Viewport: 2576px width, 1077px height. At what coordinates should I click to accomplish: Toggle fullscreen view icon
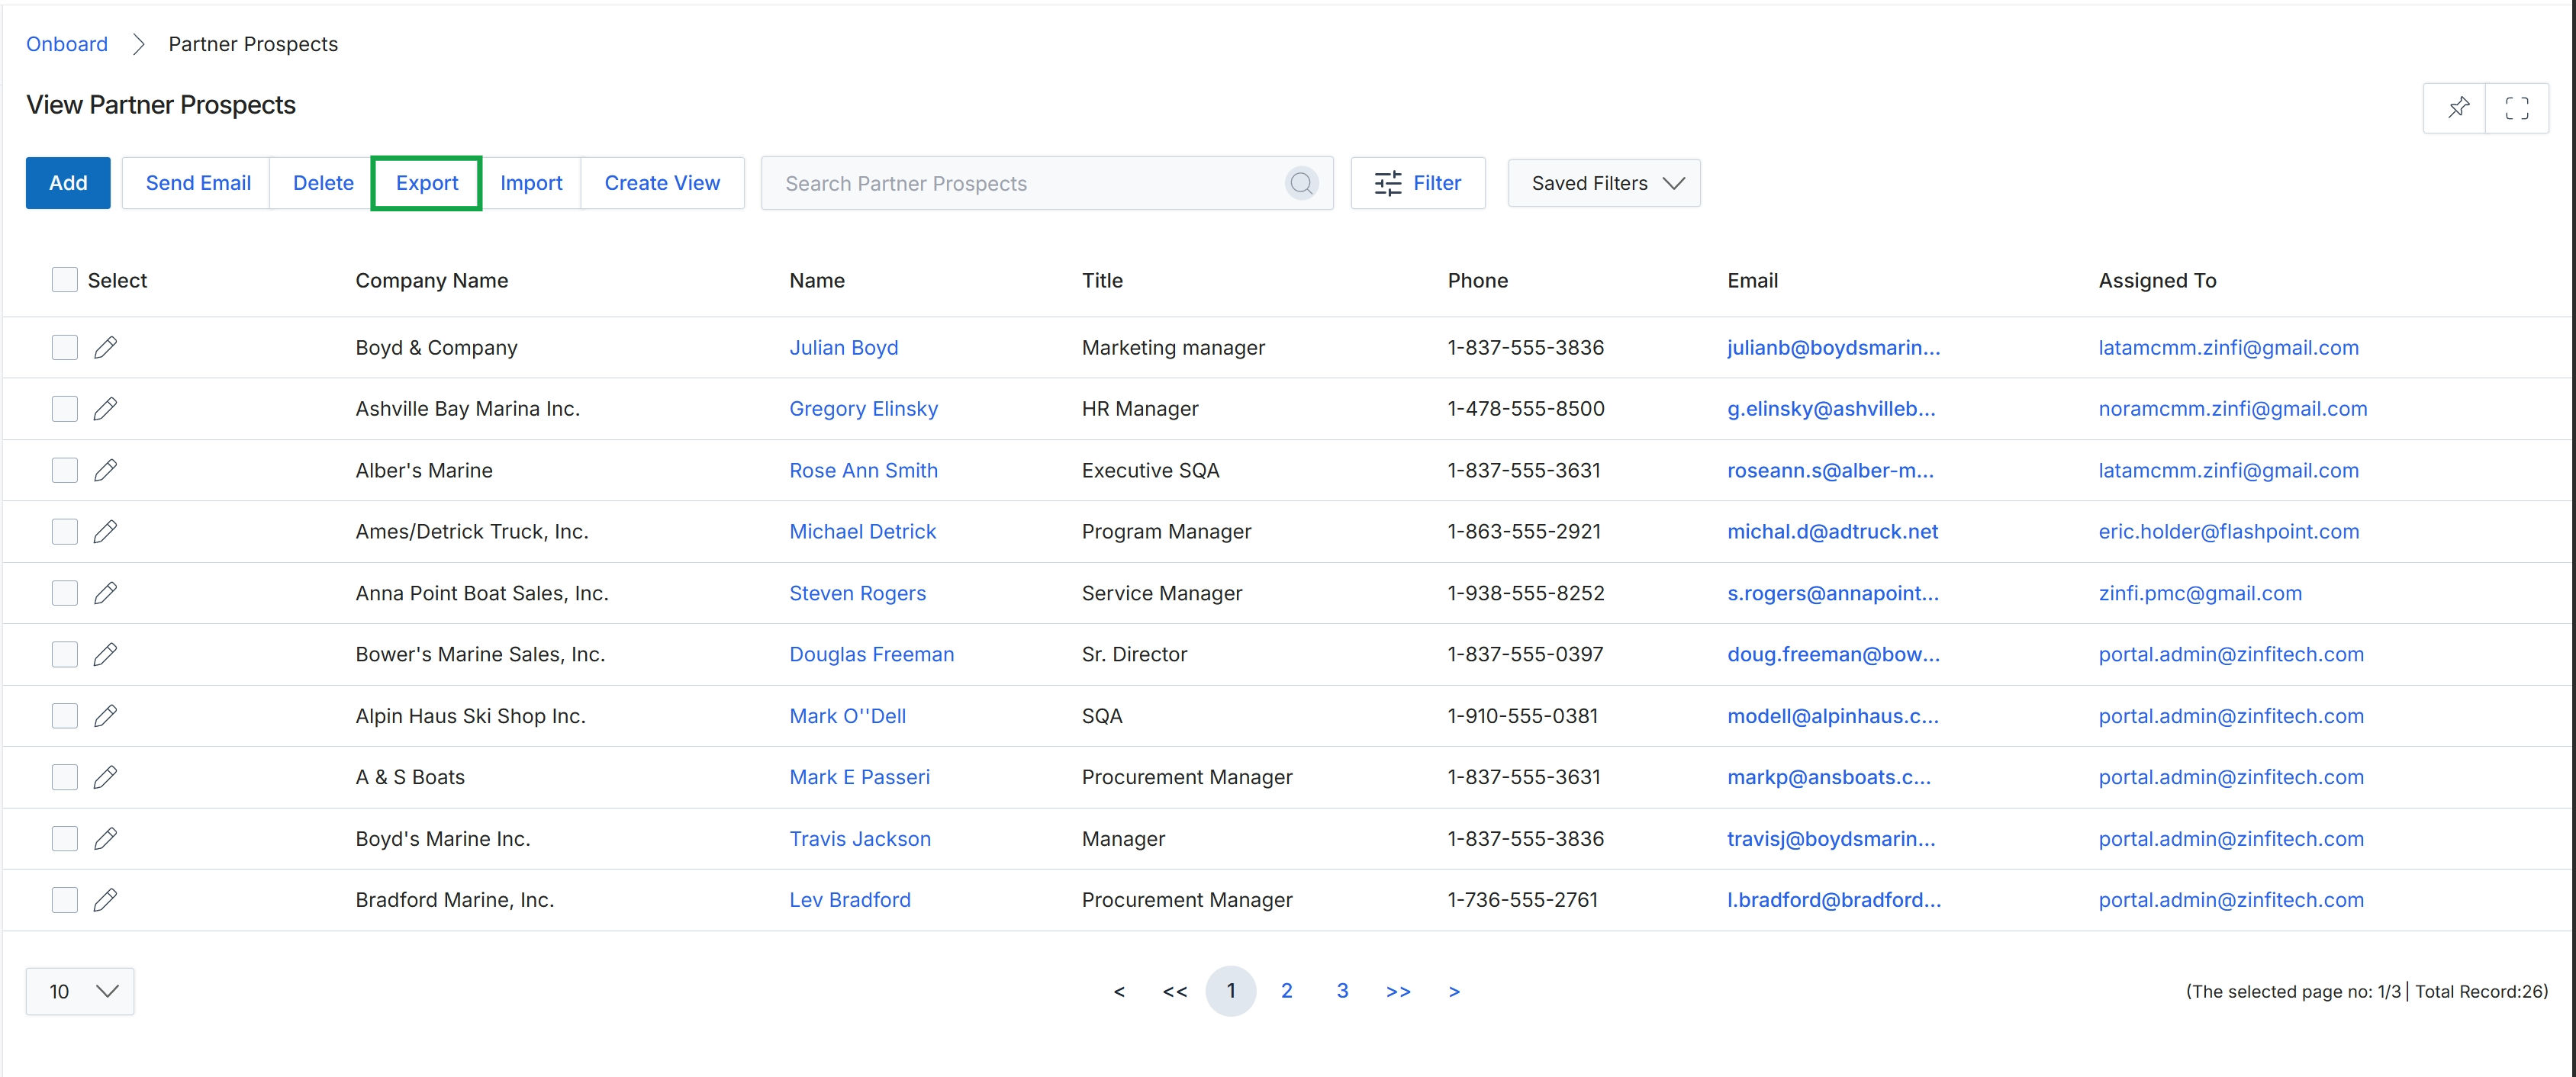click(x=2516, y=108)
